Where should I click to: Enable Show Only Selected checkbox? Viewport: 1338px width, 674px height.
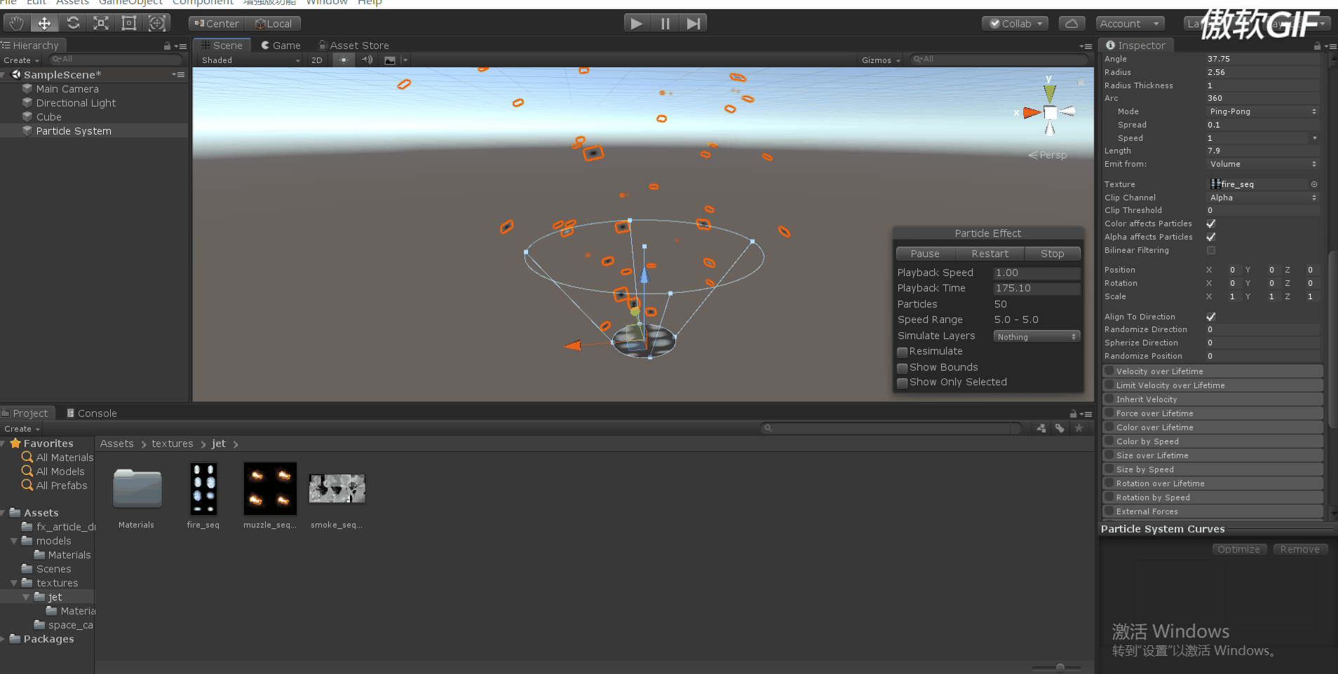(x=903, y=383)
